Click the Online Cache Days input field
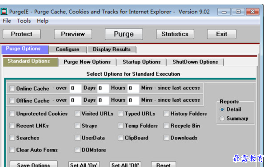Viewport: 266px width, 167px height. coord(75,88)
